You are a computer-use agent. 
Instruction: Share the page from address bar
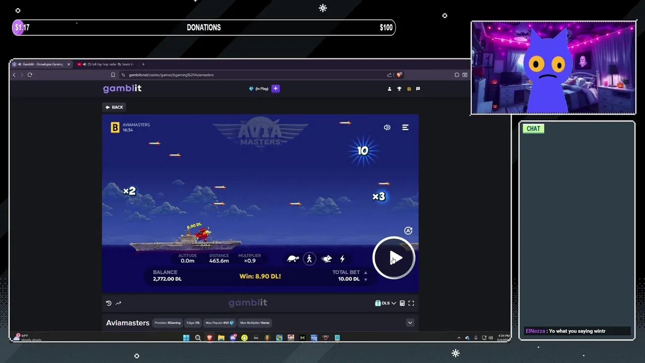[389, 75]
